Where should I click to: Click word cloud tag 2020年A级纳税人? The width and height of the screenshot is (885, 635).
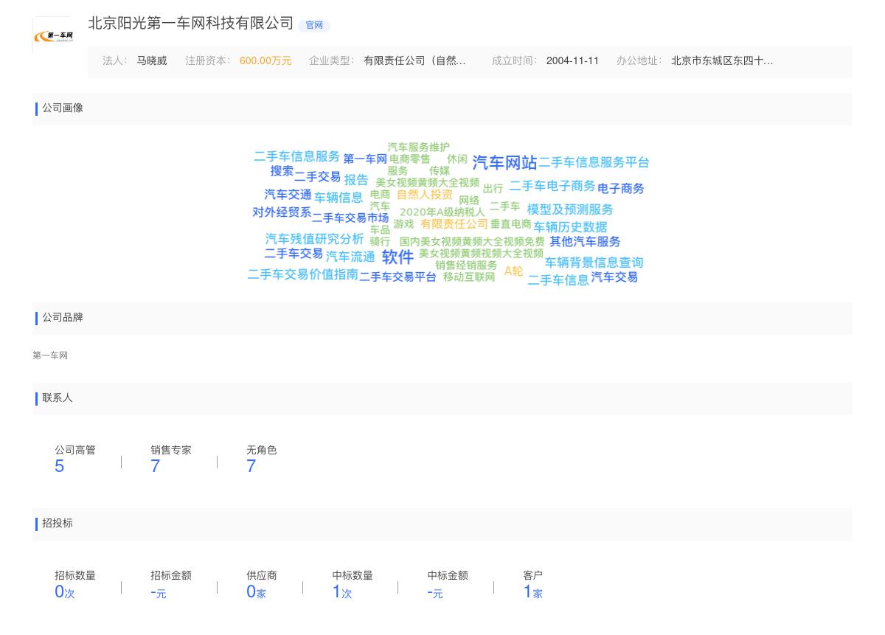442,212
